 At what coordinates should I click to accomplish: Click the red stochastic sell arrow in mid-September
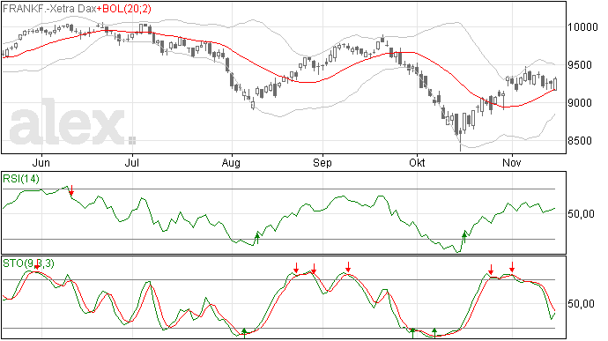pos(348,266)
